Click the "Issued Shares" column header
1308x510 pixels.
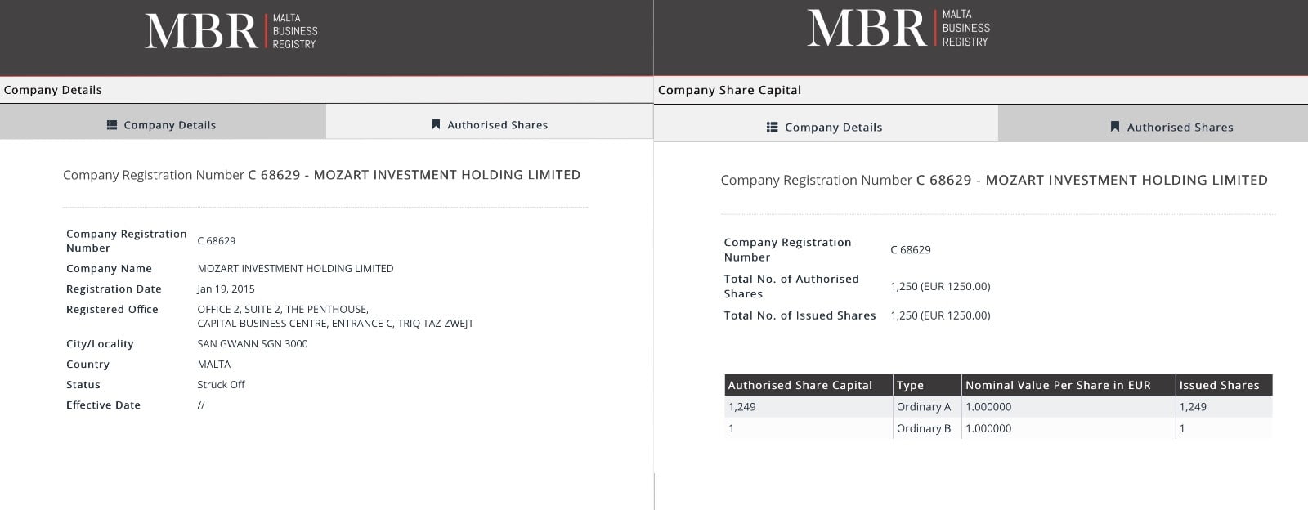(x=1219, y=385)
